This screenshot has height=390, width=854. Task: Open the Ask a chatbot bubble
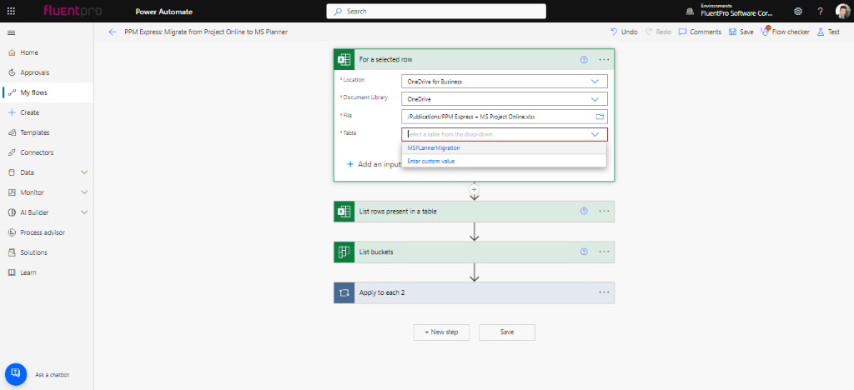[x=16, y=373]
